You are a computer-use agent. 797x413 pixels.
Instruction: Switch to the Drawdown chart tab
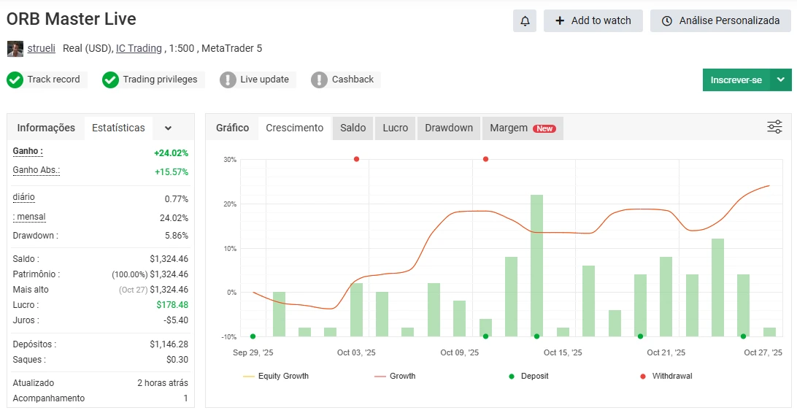point(449,128)
